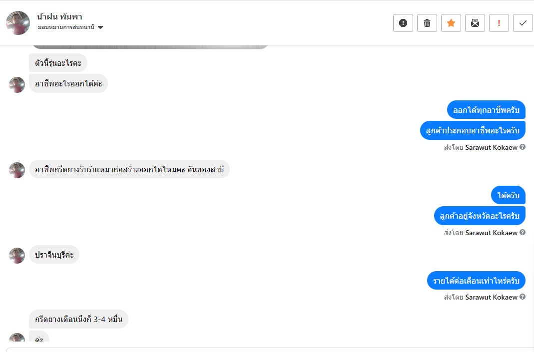Click the red exclamation priority icon
534x352 pixels.
pos(499,23)
